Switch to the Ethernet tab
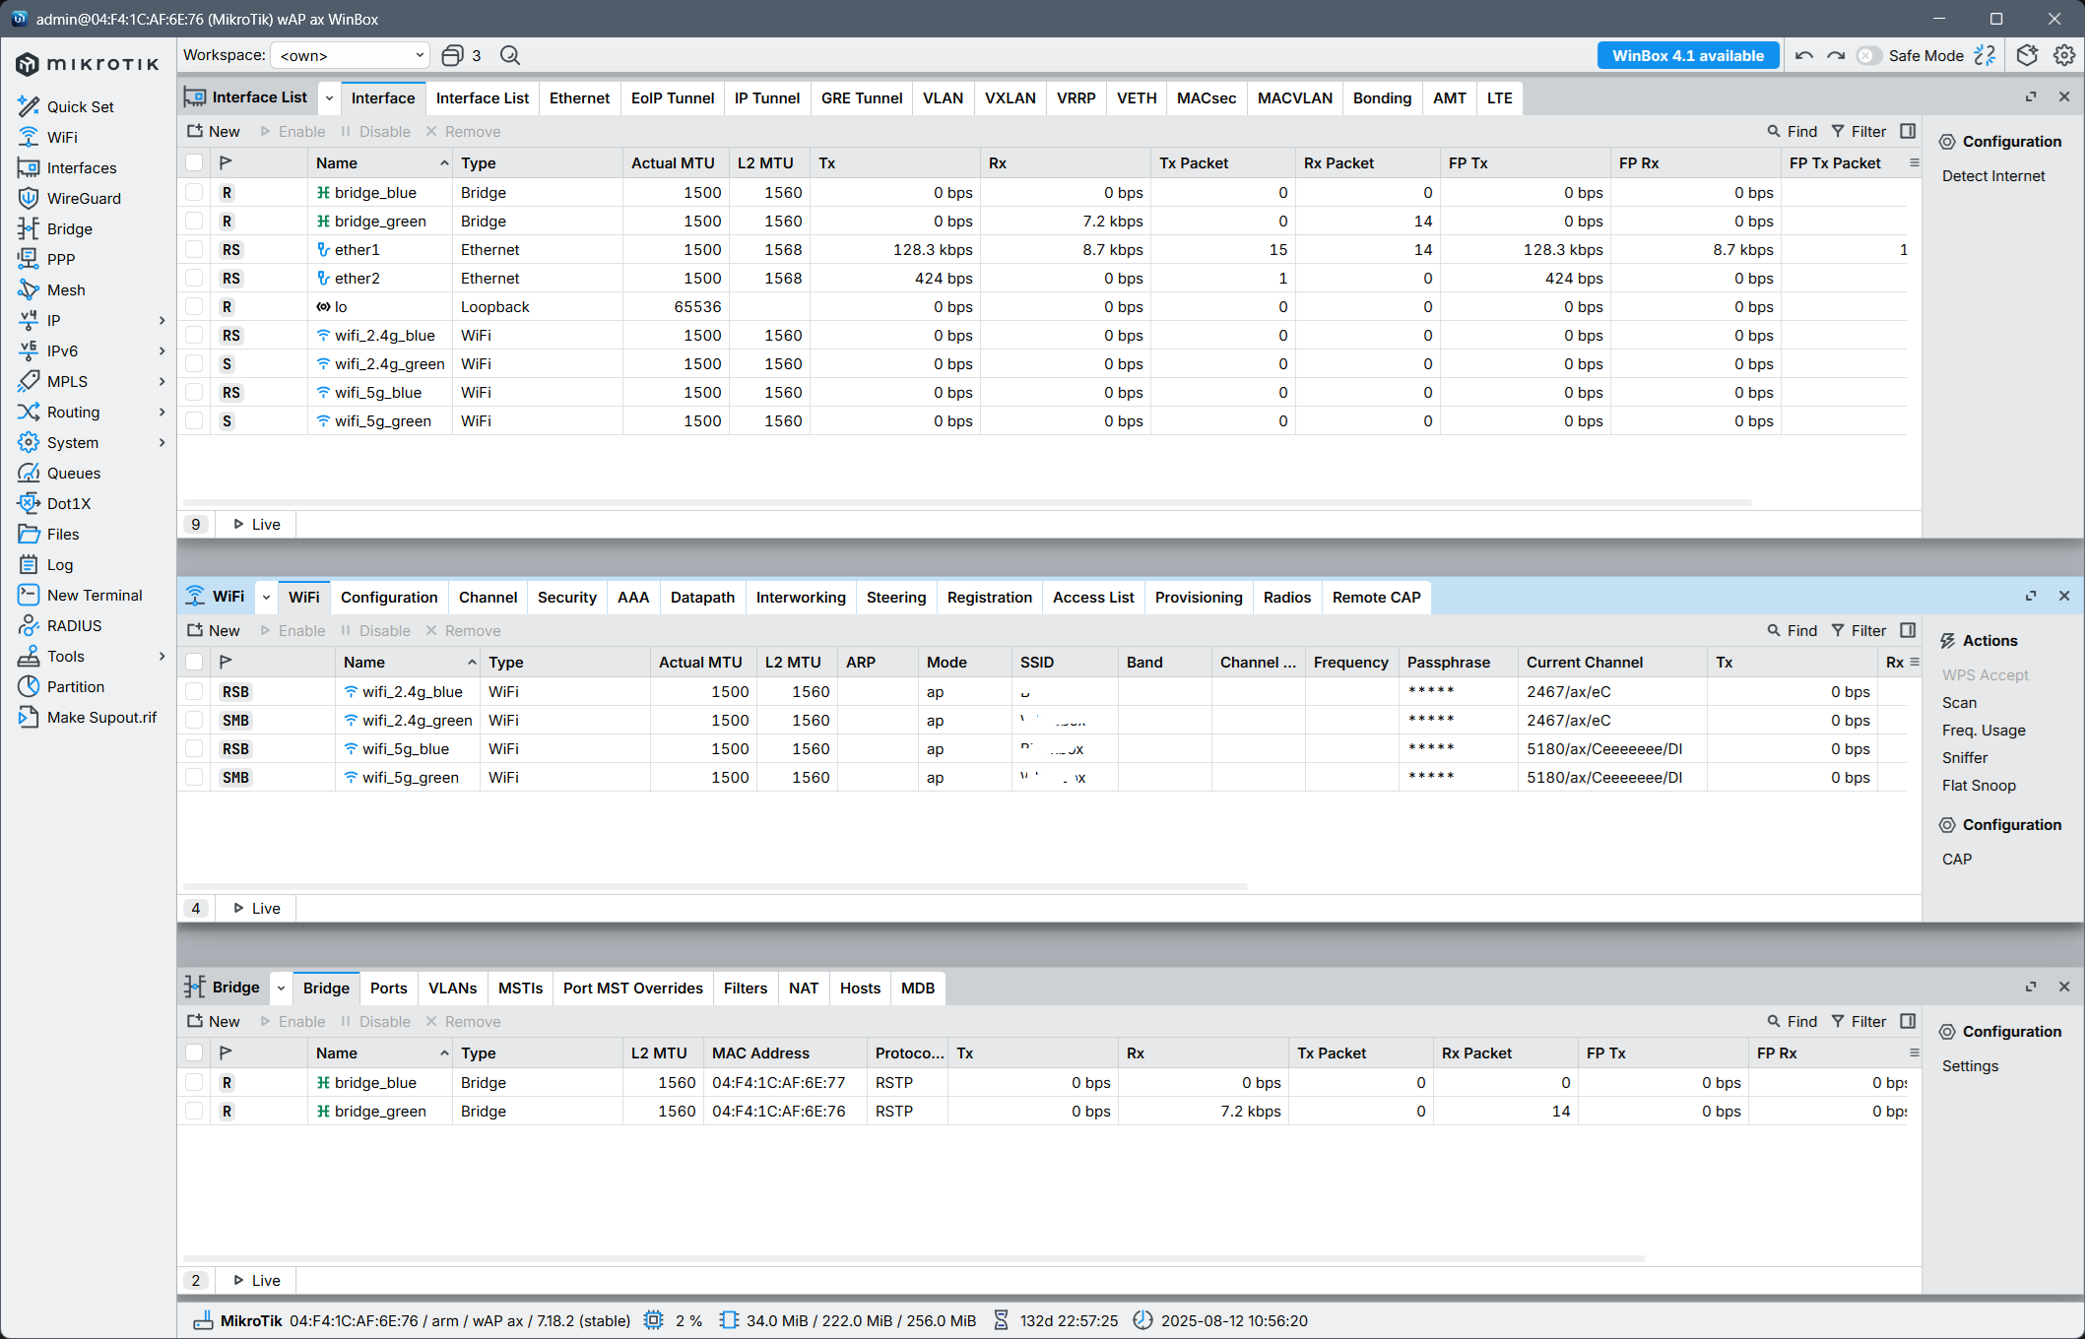The height and width of the screenshot is (1339, 2085). [x=579, y=97]
